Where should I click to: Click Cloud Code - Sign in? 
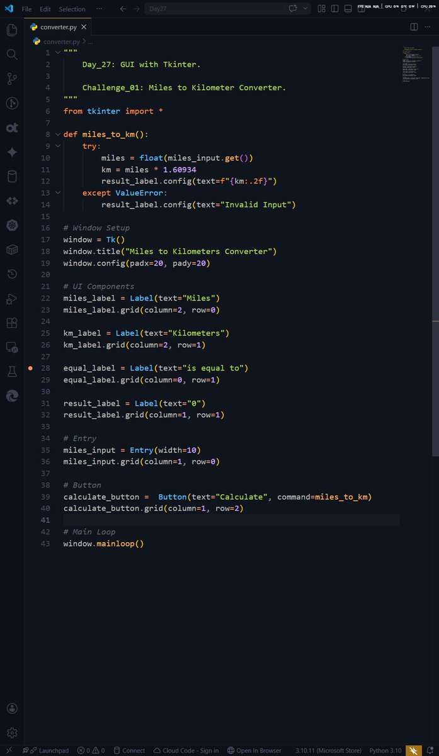coord(186,750)
